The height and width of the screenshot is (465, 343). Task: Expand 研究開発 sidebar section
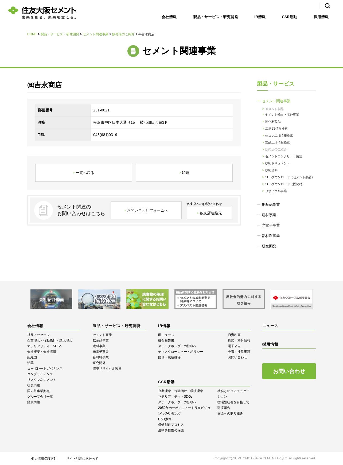267,246
